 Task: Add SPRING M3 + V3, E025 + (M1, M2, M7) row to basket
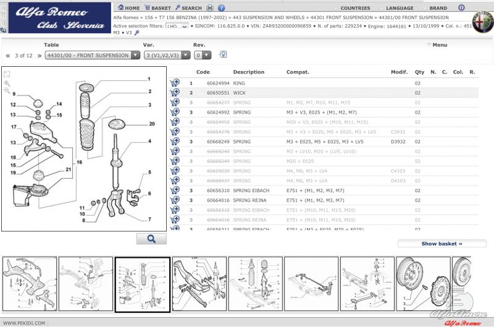(175, 113)
